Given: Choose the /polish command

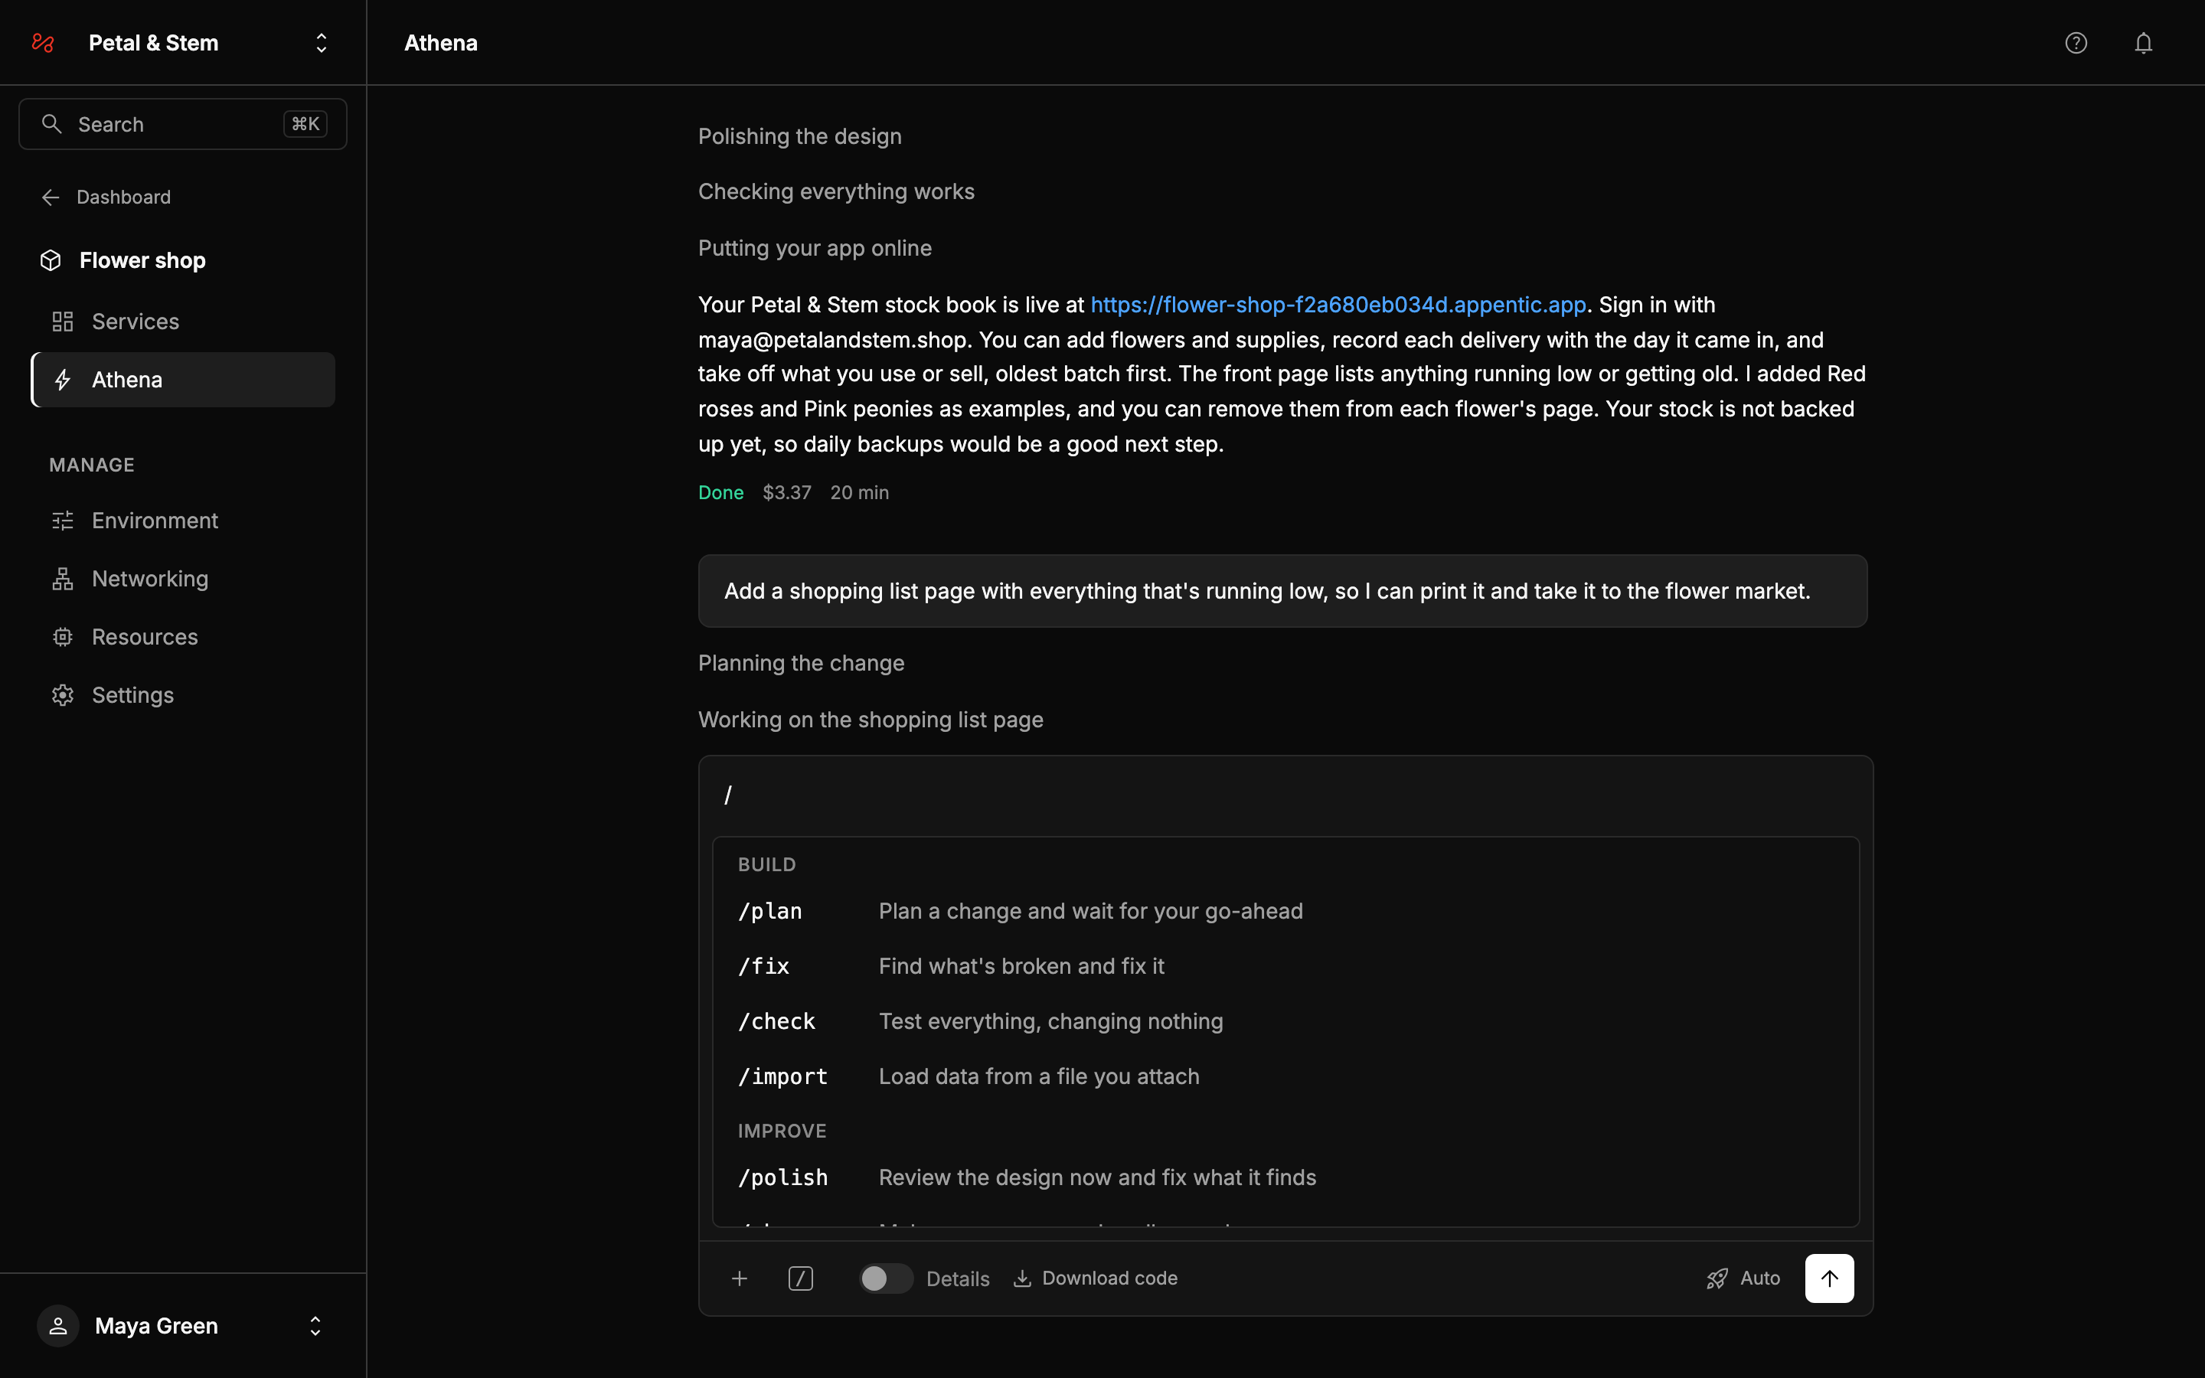Looking at the screenshot, I should (x=1285, y=1177).
